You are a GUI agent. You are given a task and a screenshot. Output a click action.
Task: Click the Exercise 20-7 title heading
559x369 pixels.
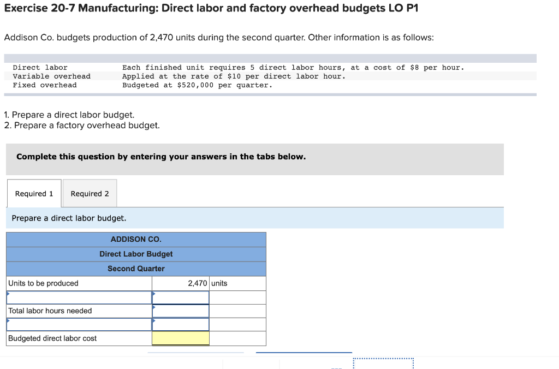click(211, 8)
